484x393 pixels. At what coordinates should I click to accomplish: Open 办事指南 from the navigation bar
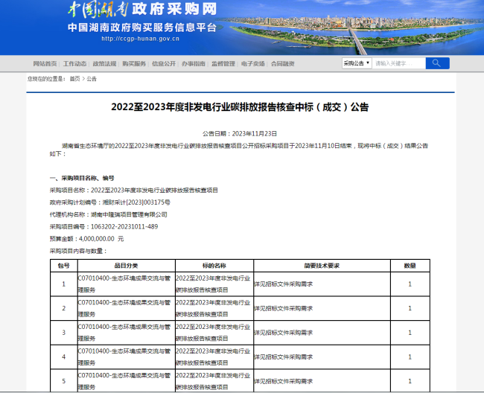tap(194, 64)
